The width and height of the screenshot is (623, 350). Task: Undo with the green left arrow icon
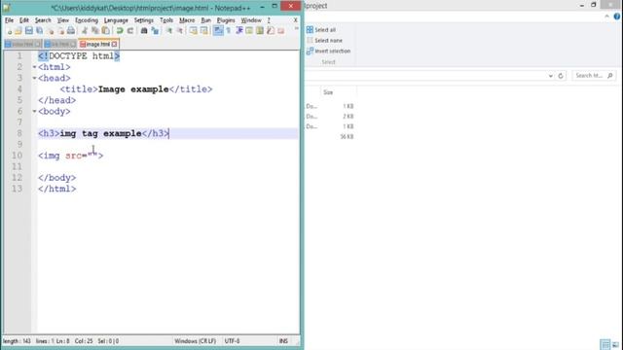pos(120,31)
